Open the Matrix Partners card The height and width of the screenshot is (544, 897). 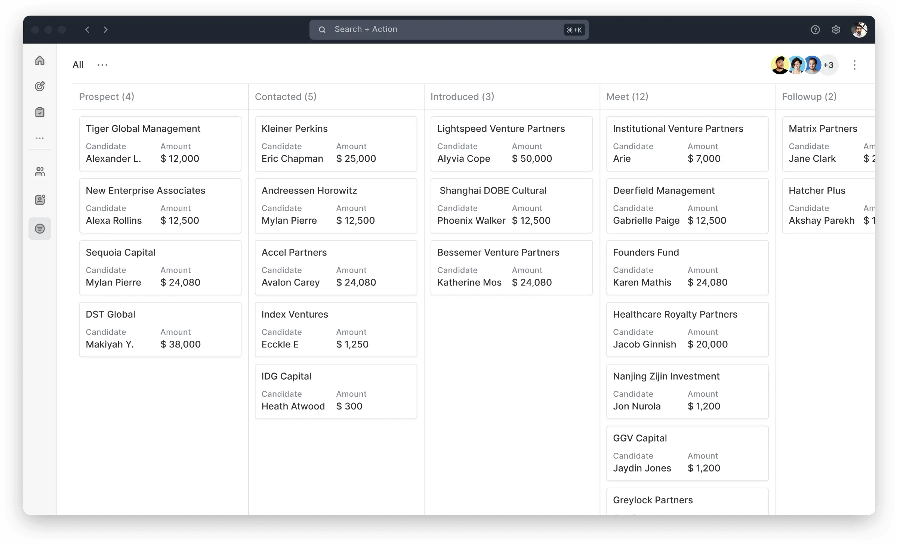pos(829,144)
